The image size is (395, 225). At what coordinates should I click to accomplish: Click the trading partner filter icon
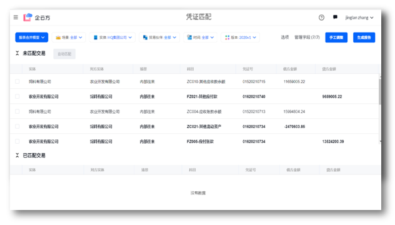pyautogui.click(x=145, y=37)
